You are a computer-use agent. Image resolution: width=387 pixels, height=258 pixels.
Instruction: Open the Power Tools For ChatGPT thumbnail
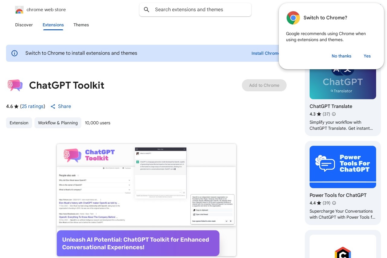pyautogui.click(x=343, y=167)
